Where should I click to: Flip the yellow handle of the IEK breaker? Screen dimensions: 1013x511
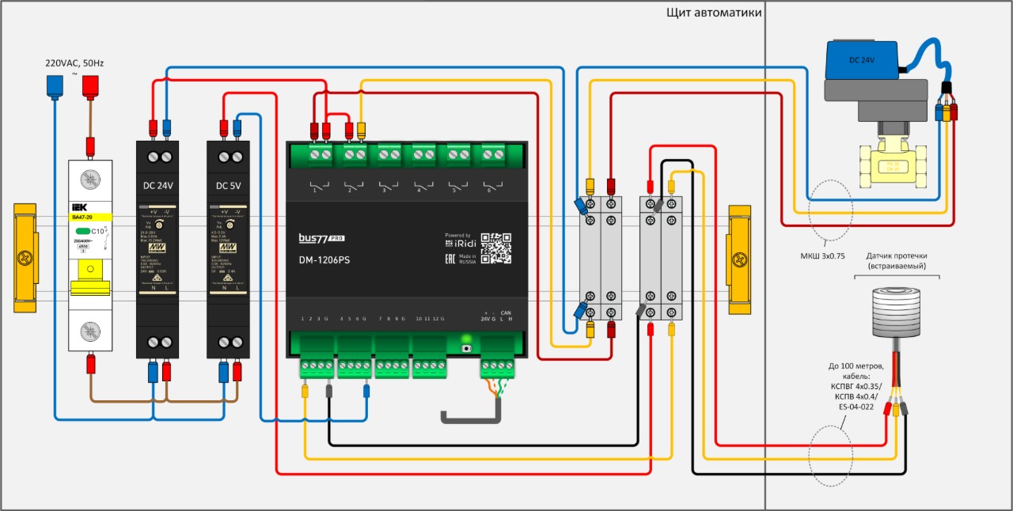pos(90,278)
